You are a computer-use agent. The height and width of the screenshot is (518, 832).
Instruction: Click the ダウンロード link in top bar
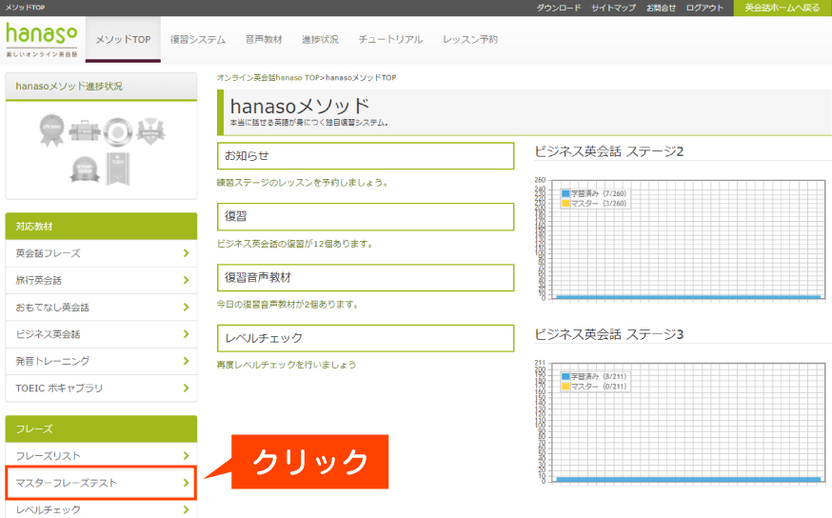pos(558,8)
